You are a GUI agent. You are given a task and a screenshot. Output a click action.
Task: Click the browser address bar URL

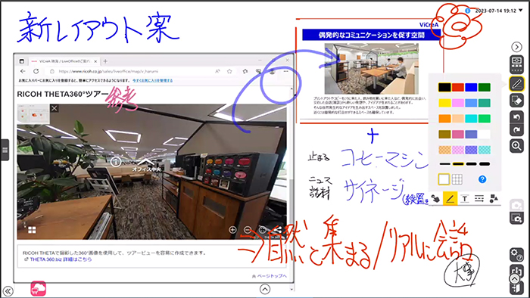tap(108, 71)
